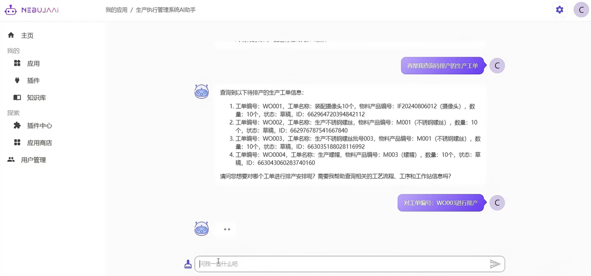Click the home icon beside 主页

point(11,35)
